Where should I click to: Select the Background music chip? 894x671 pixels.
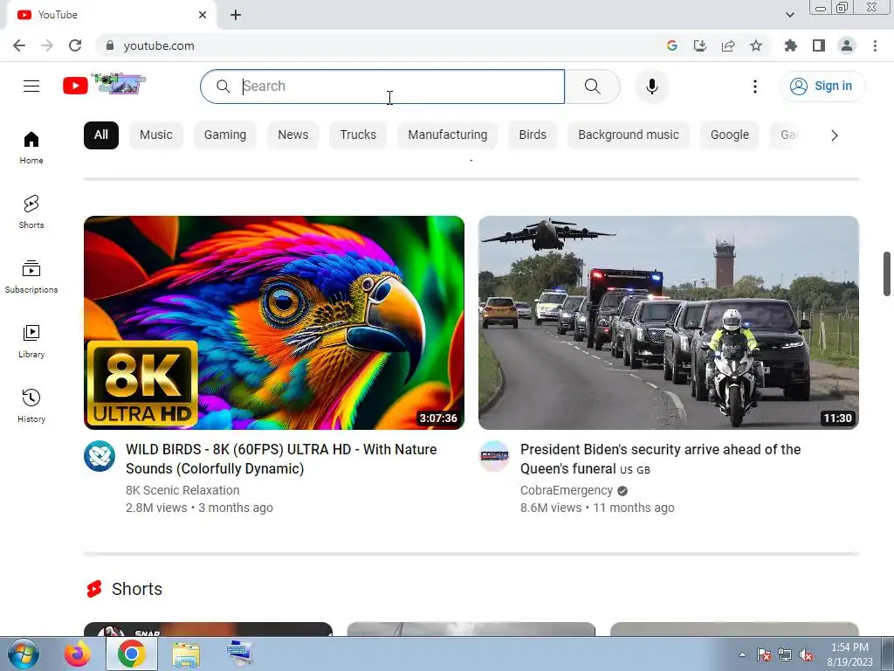click(x=629, y=135)
